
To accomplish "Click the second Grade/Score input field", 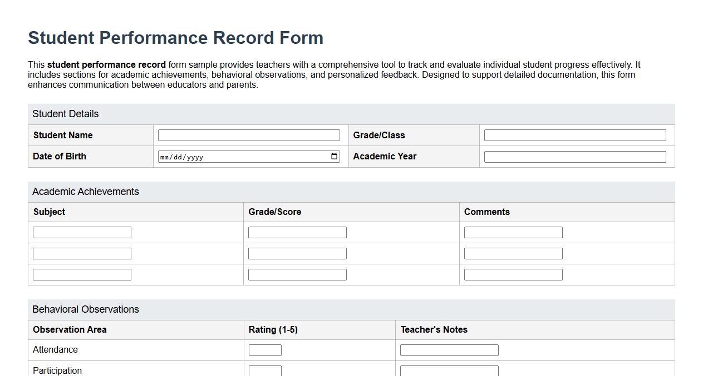I will pyautogui.click(x=297, y=253).
